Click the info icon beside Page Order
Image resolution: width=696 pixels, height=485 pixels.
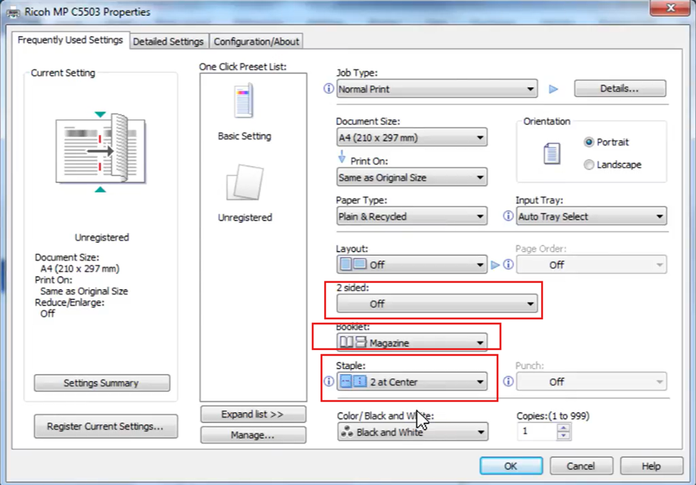508,265
